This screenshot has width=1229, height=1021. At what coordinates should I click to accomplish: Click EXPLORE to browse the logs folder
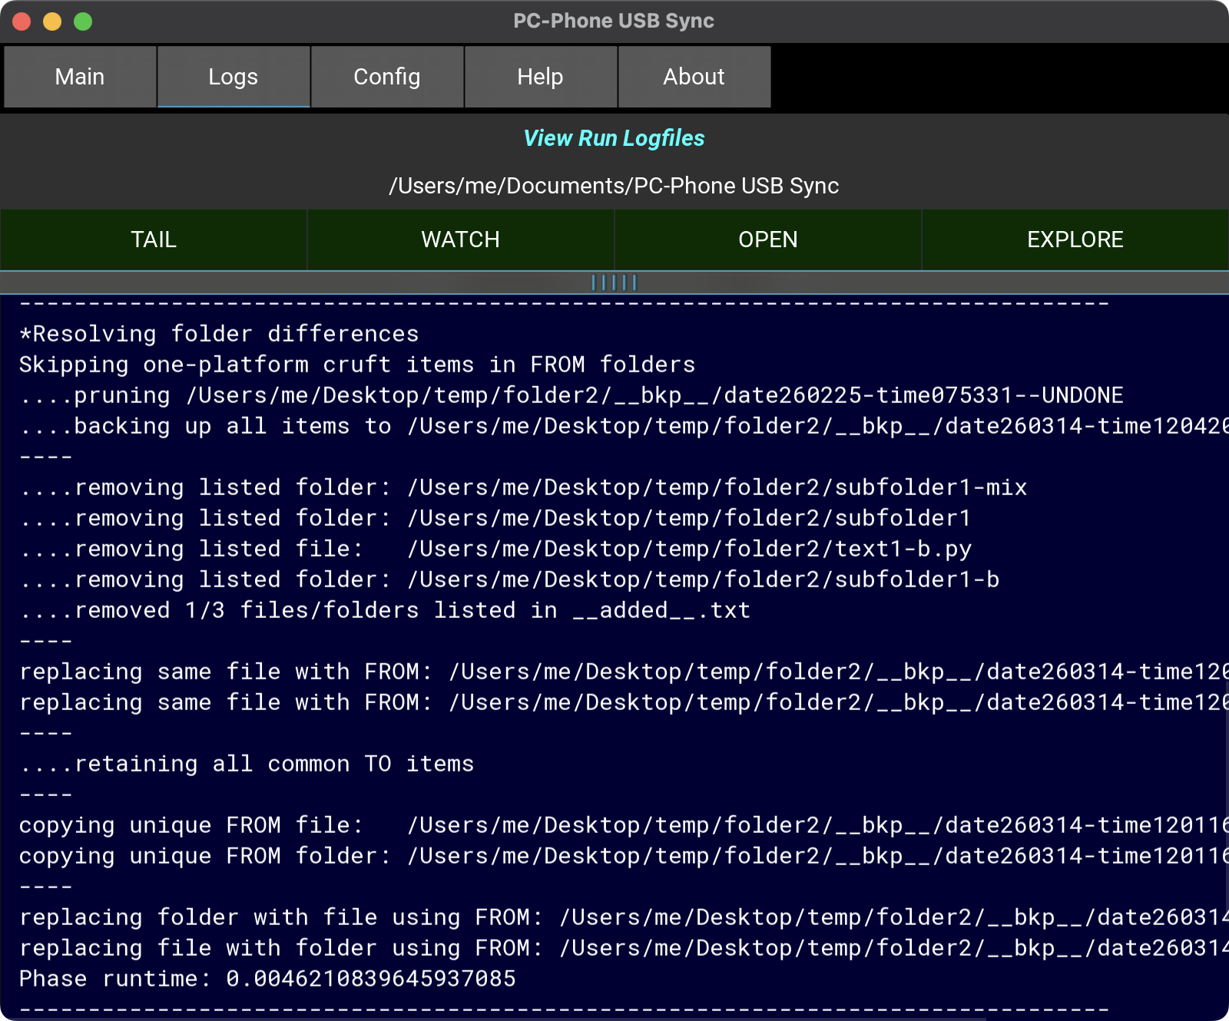point(1075,240)
